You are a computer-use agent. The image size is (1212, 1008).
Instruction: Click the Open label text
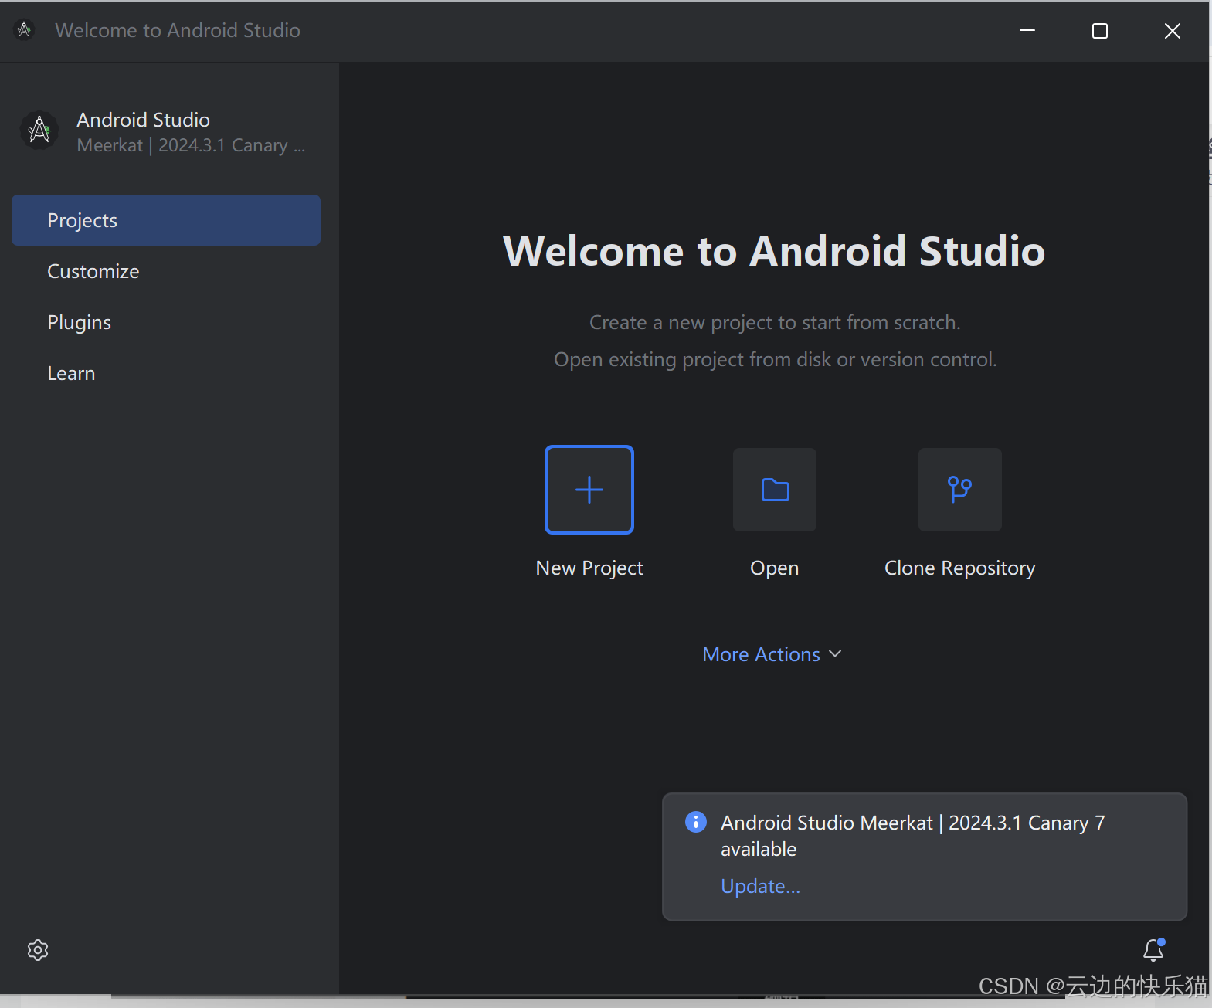[x=775, y=568]
